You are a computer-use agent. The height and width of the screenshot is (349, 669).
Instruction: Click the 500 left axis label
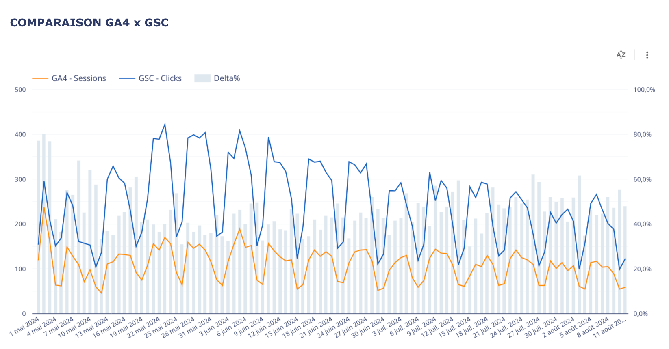coord(20,90)
